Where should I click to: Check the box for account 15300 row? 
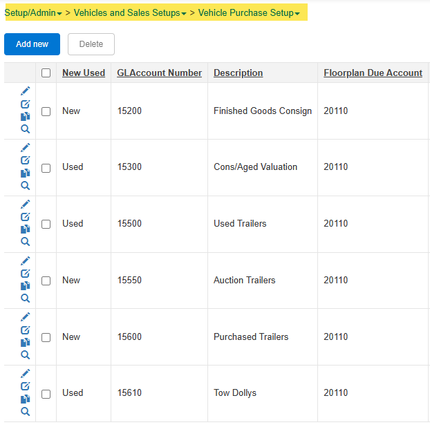tap(46, 168)
